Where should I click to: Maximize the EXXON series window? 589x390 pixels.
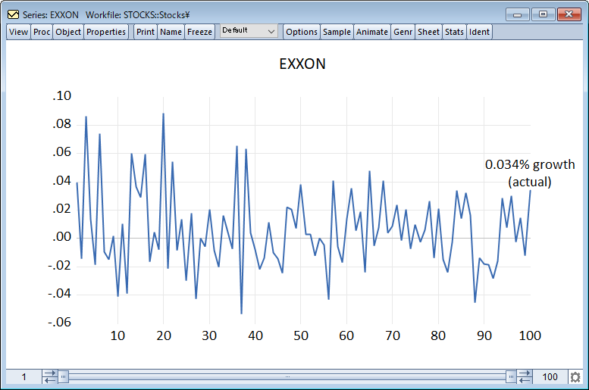[544, 14]
